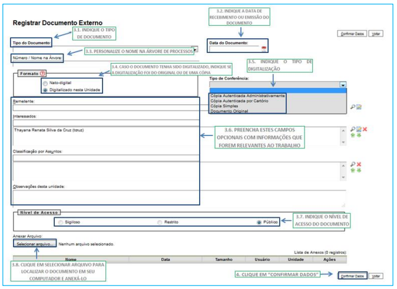Click Selecionar arquivo to attach a file
The width and height of the screenshot is (397, 289).
(x=35, y=244)
